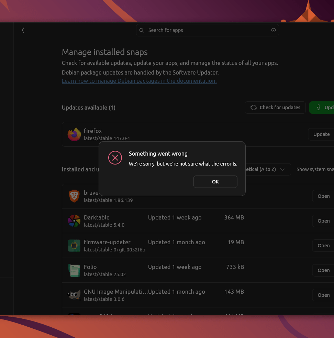
Task: Follow the Debian packages documentation link
Action: pos(139,81)
